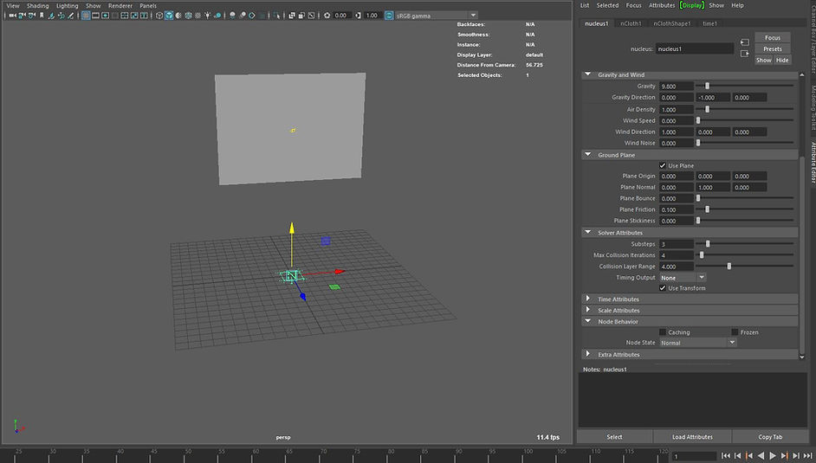Open the Shading panel menu
Image resolution: width=816 pixels, height=463 pixels.
coord(37,6)
